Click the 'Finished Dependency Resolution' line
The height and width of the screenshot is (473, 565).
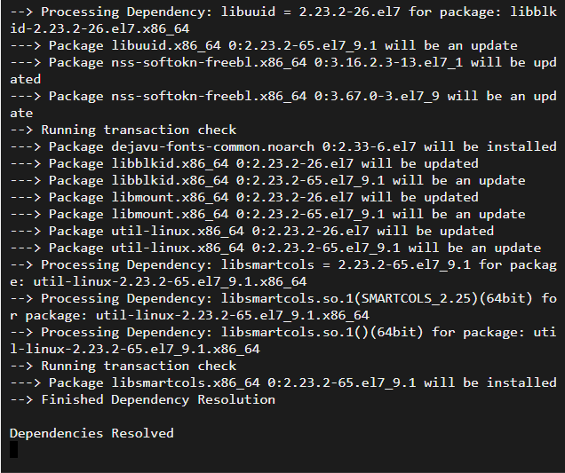pyautogui.click(x=142, y=399)
